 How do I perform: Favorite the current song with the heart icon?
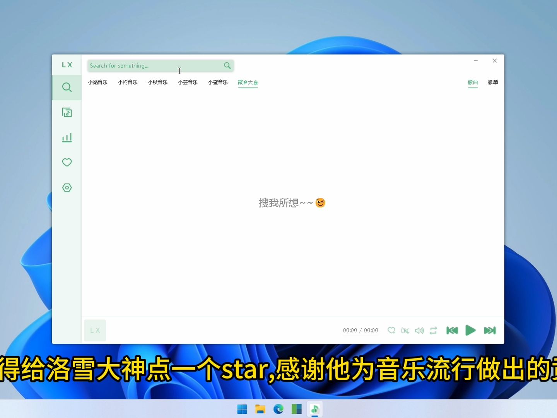pyautogui.click(x=391, y=330)
